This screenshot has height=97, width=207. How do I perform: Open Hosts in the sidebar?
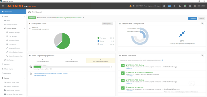(8, 20)
